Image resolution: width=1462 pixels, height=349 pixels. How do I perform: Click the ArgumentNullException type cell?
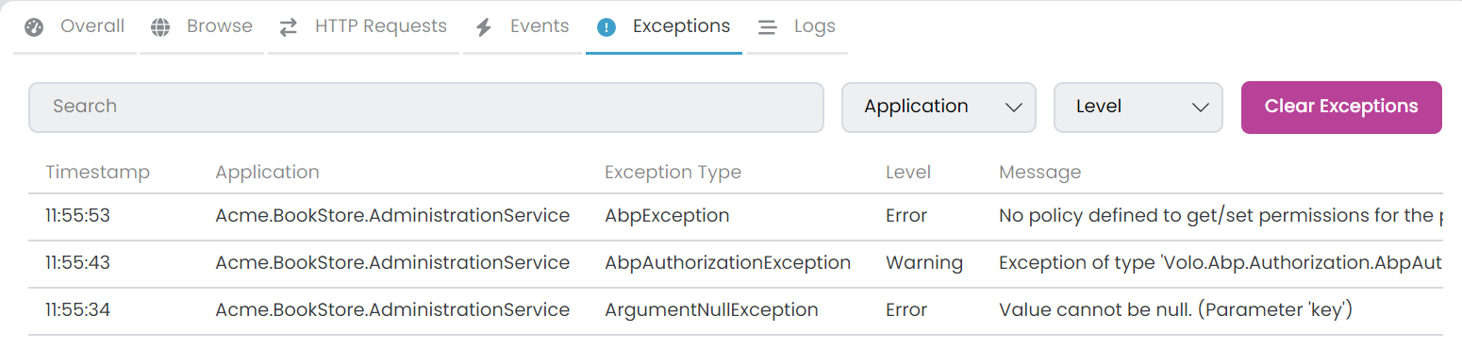[x=711, y=310]
